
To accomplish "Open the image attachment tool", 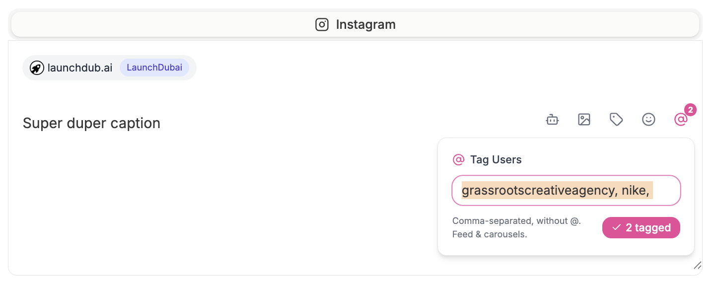I will 584,119.
